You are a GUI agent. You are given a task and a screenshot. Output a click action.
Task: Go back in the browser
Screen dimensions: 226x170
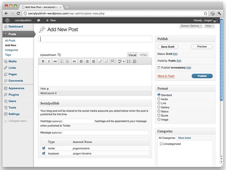tap(6, 13)
